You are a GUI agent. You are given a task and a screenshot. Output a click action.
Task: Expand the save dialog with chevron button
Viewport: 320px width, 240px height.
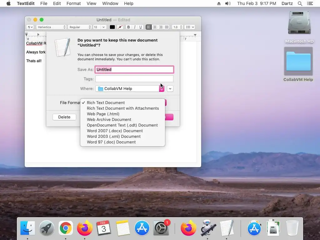click(170, 88)
